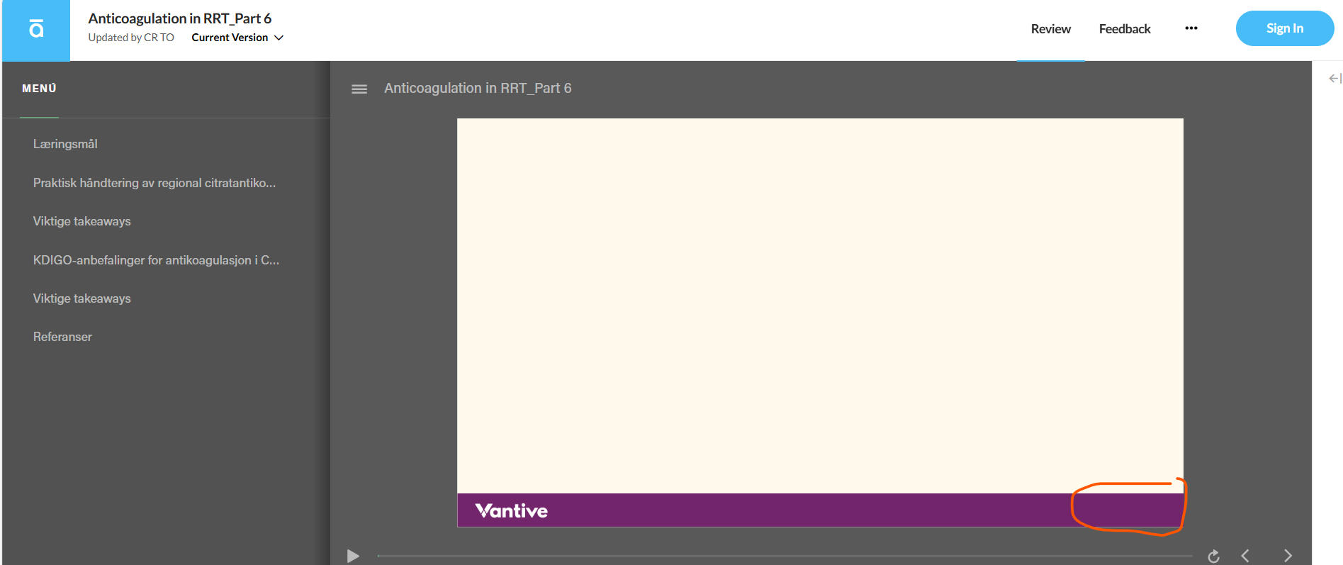Image resolution: width=1343 pixels, height=565 pixels.
Task: Open KDIGO-anbefalinger for antikoagulasjon item
Action: click(156, 260)
